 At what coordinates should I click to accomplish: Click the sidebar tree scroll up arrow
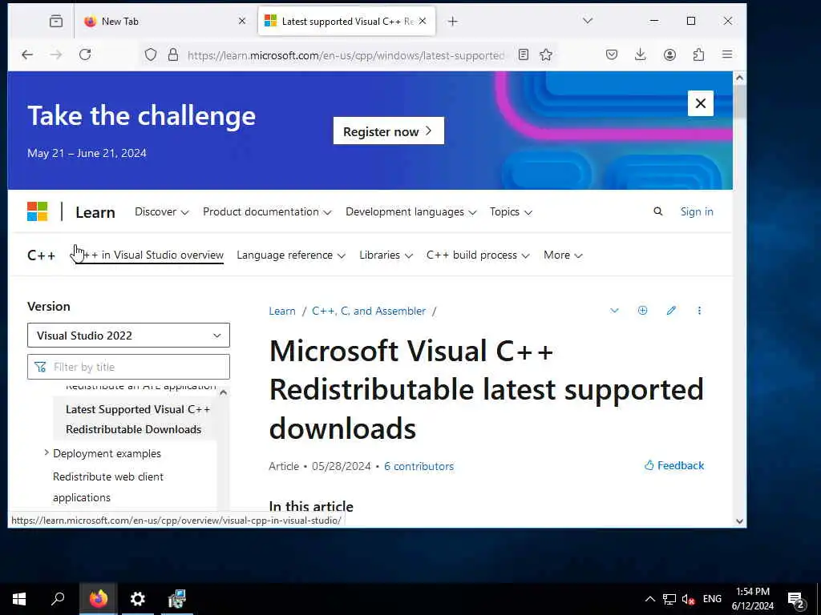coord(224,392)
